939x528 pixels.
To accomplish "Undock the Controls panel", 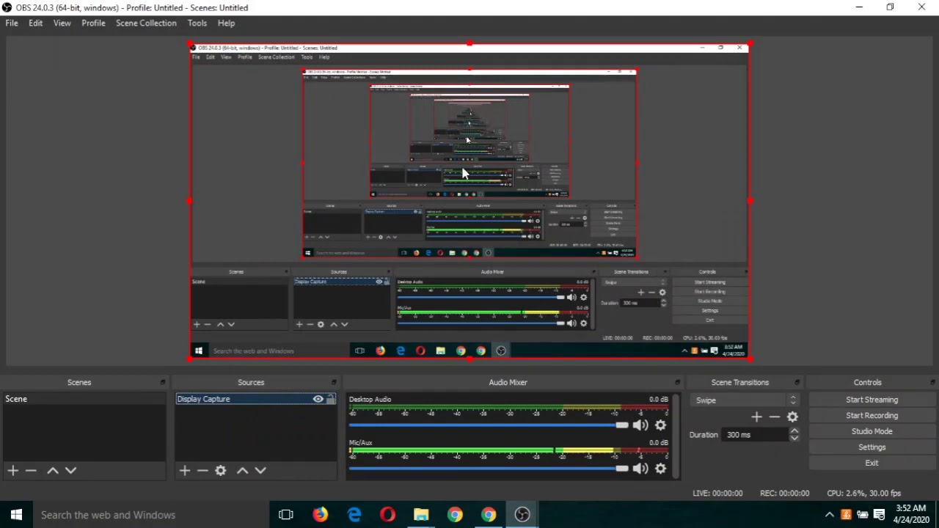I will pos(932,382).
